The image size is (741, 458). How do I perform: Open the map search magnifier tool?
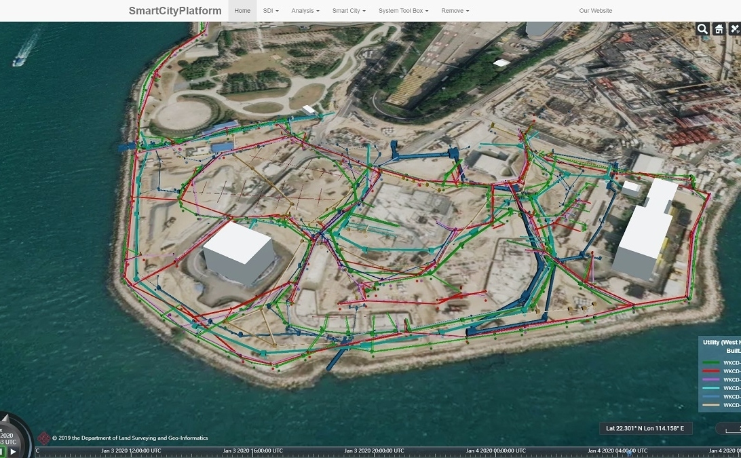coord(702,28)
